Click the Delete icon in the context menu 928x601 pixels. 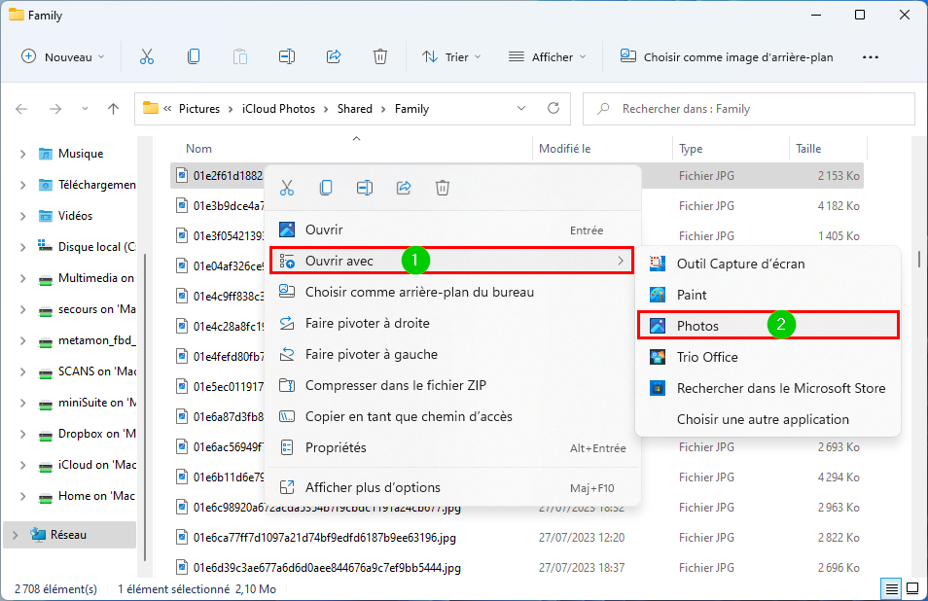(x=443, y=188)
